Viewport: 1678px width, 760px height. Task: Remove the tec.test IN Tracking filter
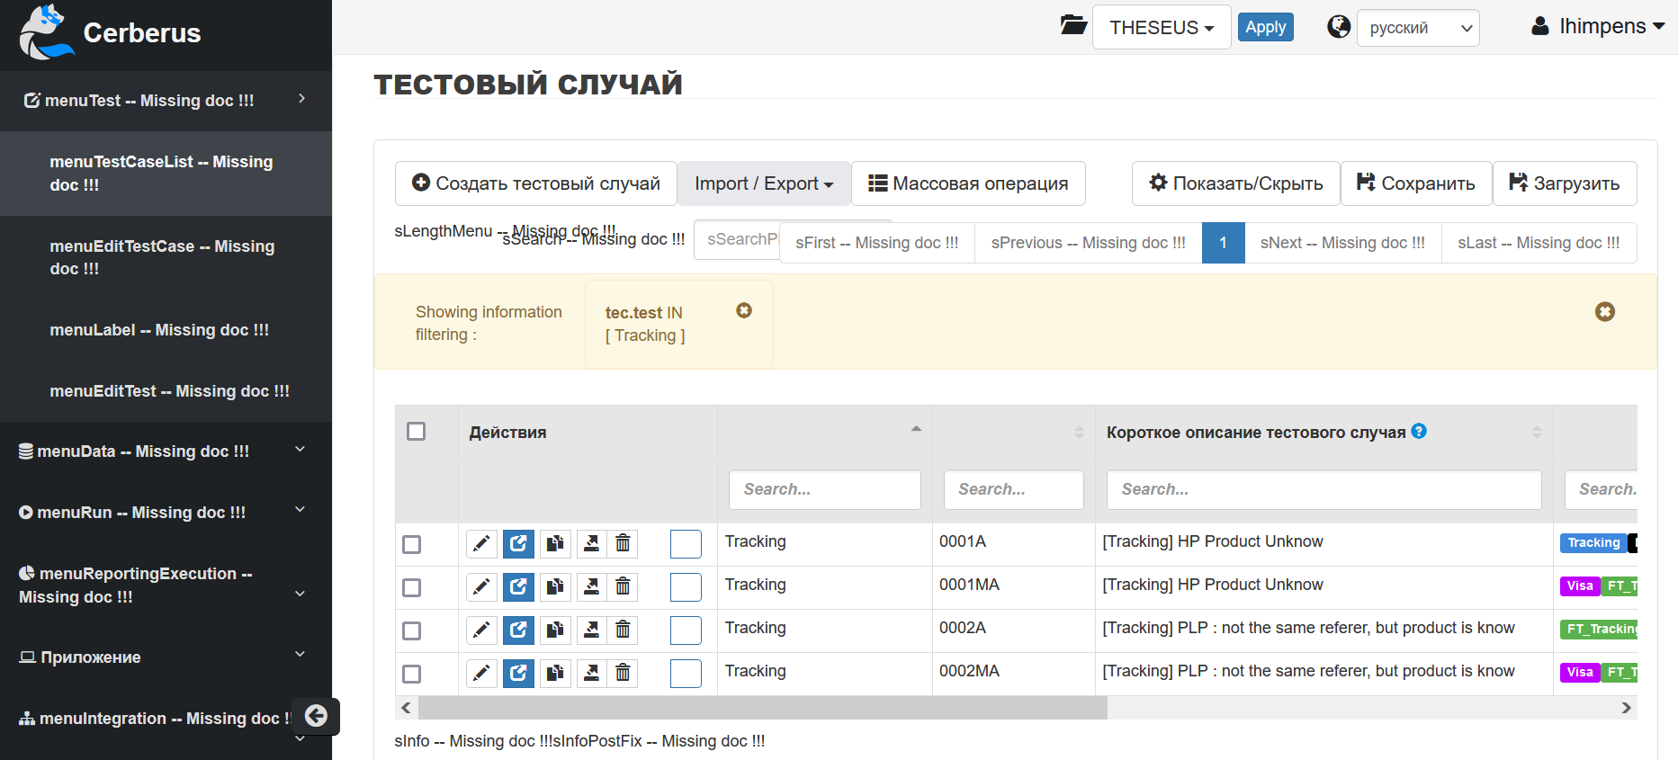(x=744, y=310)
